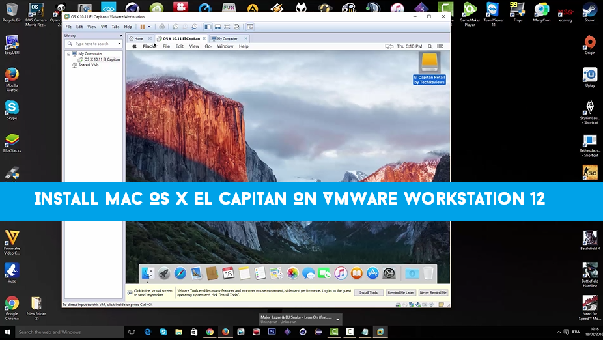603x340 pixels.
Task: Open iBooks from the dock
Action: [356, 274]
